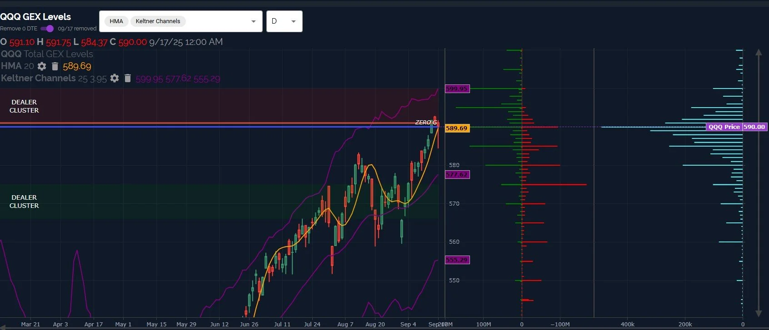Click the ZERO G level label

(426, 123)
